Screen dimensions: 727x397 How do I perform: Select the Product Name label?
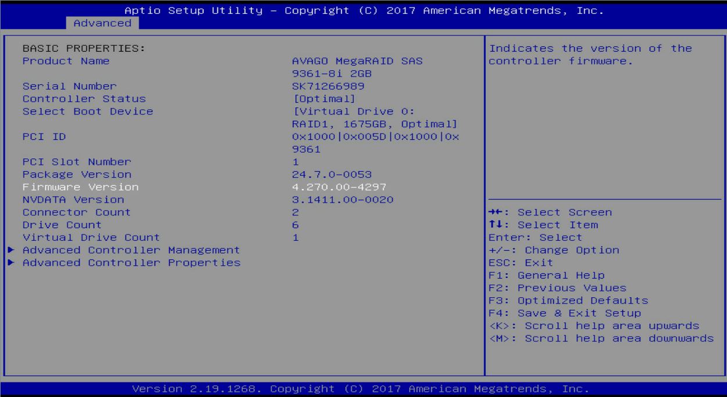click(66, 60)
